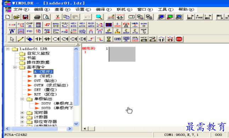Select the yellow line drawing tool

point(21,39)
